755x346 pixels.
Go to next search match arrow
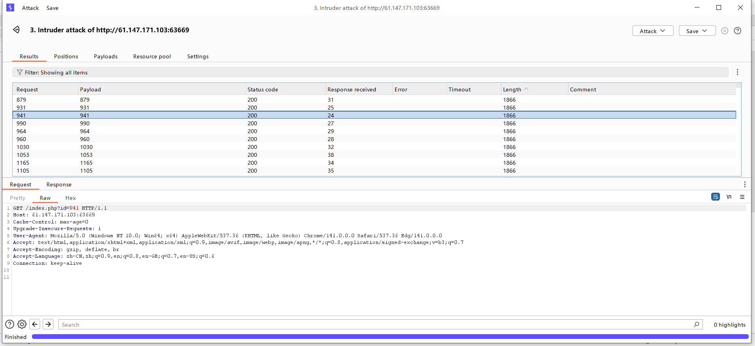click(x=48, y=324)
